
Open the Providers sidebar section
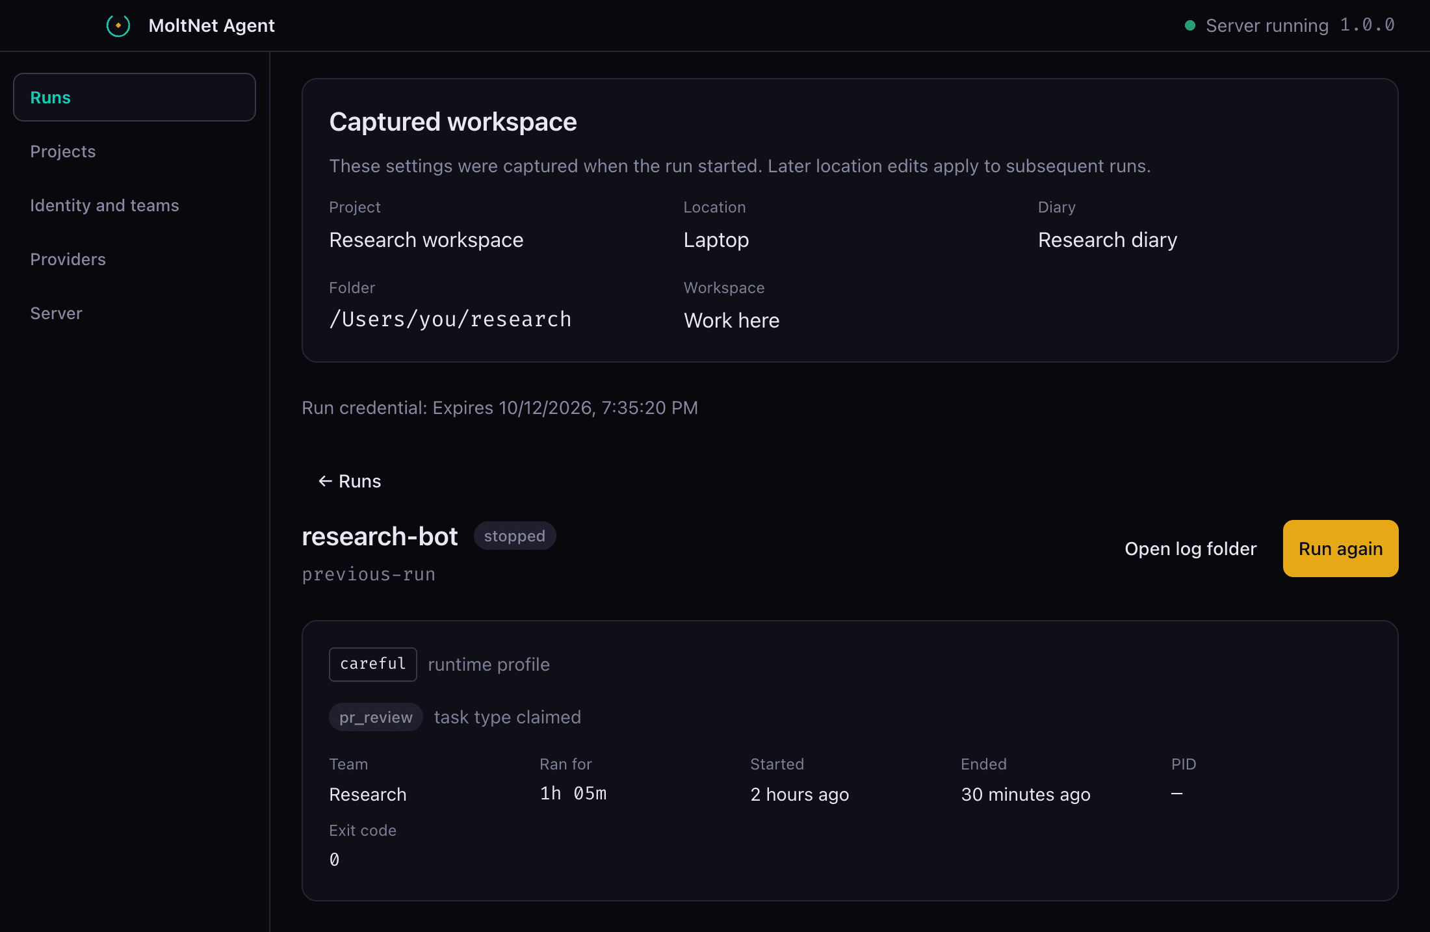135,259
